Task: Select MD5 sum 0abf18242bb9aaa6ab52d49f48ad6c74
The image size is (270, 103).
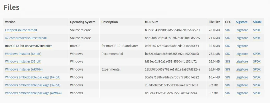Action: click(x=172, y=46)
